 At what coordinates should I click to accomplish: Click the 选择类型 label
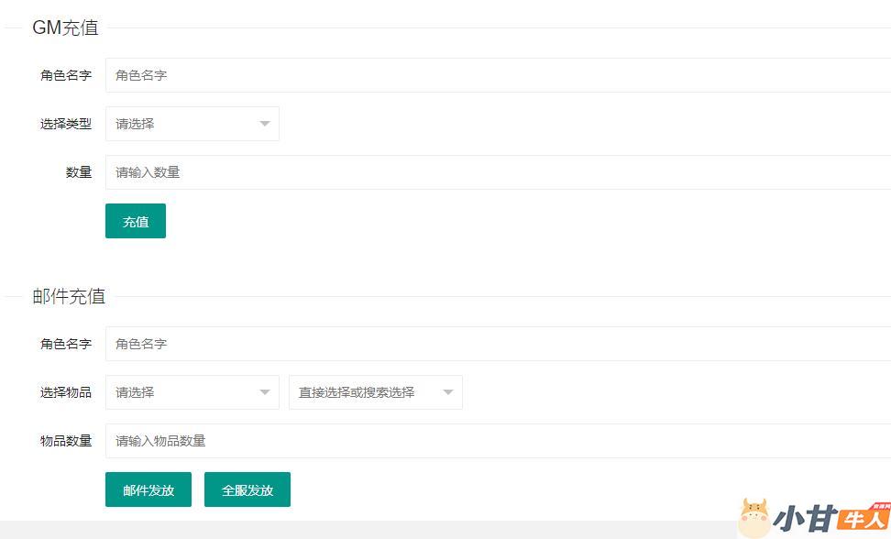(66, 124)
